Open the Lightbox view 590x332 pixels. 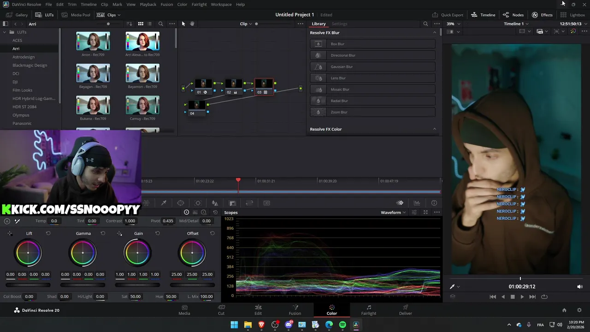(x=572, y=15)
